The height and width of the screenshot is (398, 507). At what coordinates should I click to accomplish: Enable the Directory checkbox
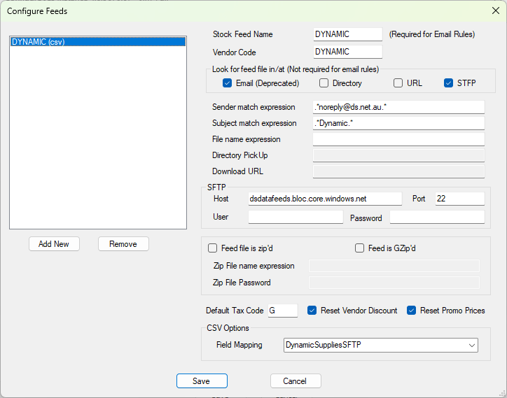click(324, 83)
